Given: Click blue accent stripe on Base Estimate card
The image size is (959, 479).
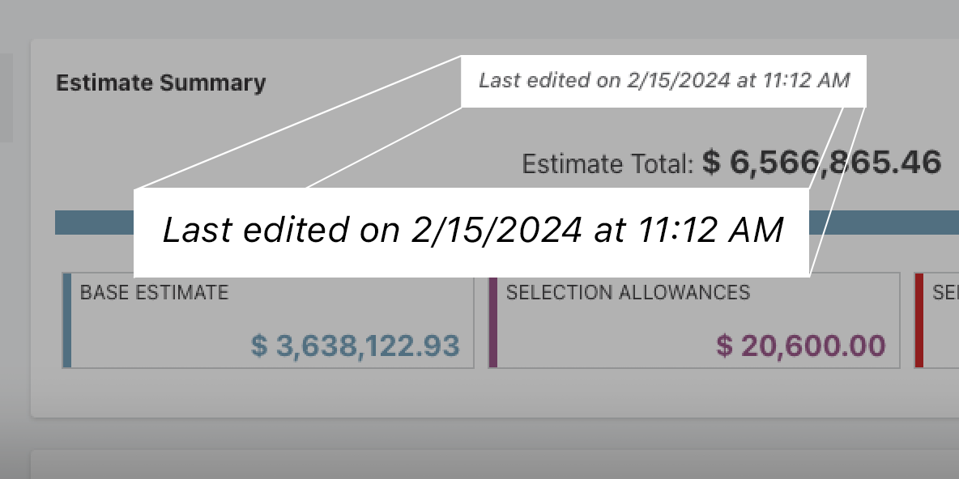Looking at the screenshot, I should click(x=66, y=320).
